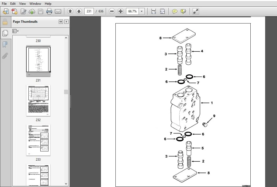Click the Page Thumbnails panel title

tap(25, 22)
